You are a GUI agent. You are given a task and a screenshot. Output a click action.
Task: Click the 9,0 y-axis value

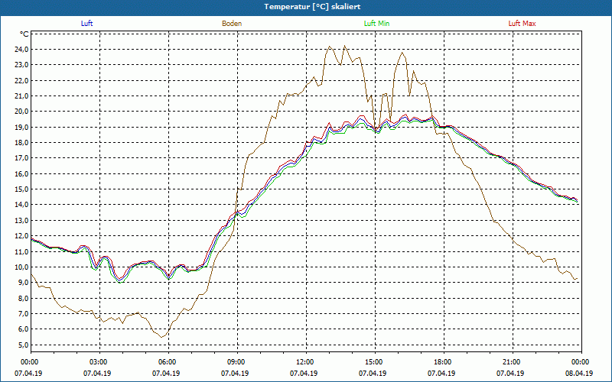click(24, 283)
